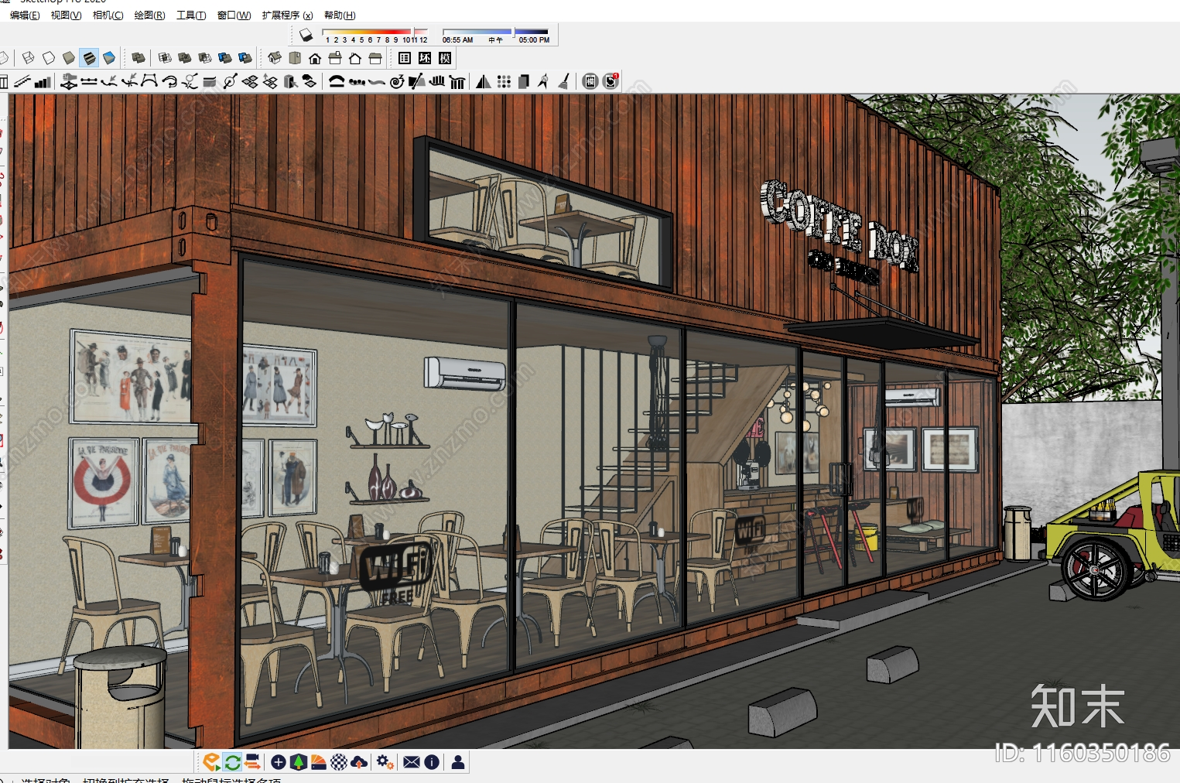Click the hand-on-mesh sandbox tool
Viewport: 1180px width, 783px height.
[x=69, y=81]
